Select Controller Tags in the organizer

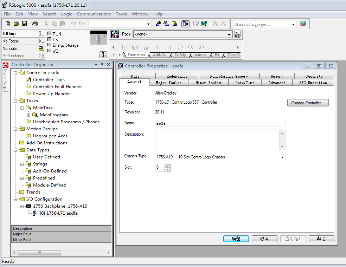tap(49, 80)
